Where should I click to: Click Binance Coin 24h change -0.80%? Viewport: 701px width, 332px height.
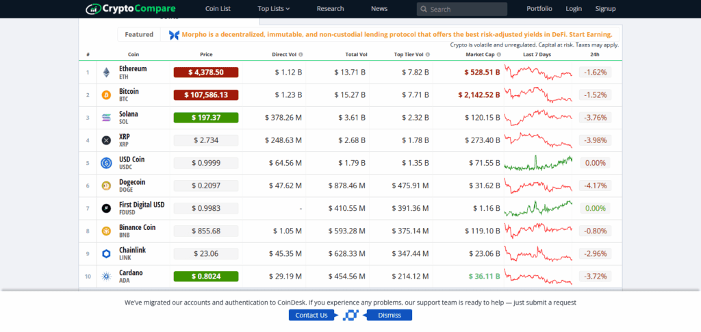point(595,231)
